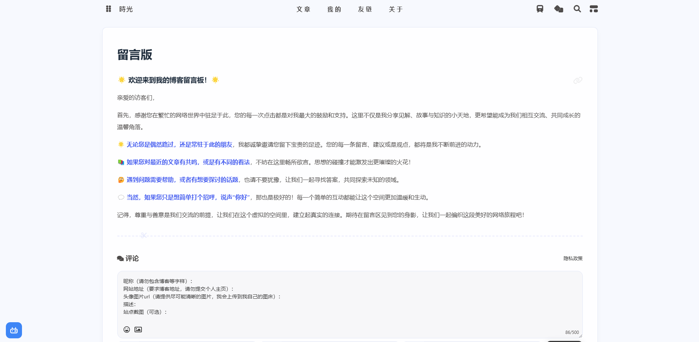Click heading 欢迎来到我的博客留言板!

[x=168, y=80]
